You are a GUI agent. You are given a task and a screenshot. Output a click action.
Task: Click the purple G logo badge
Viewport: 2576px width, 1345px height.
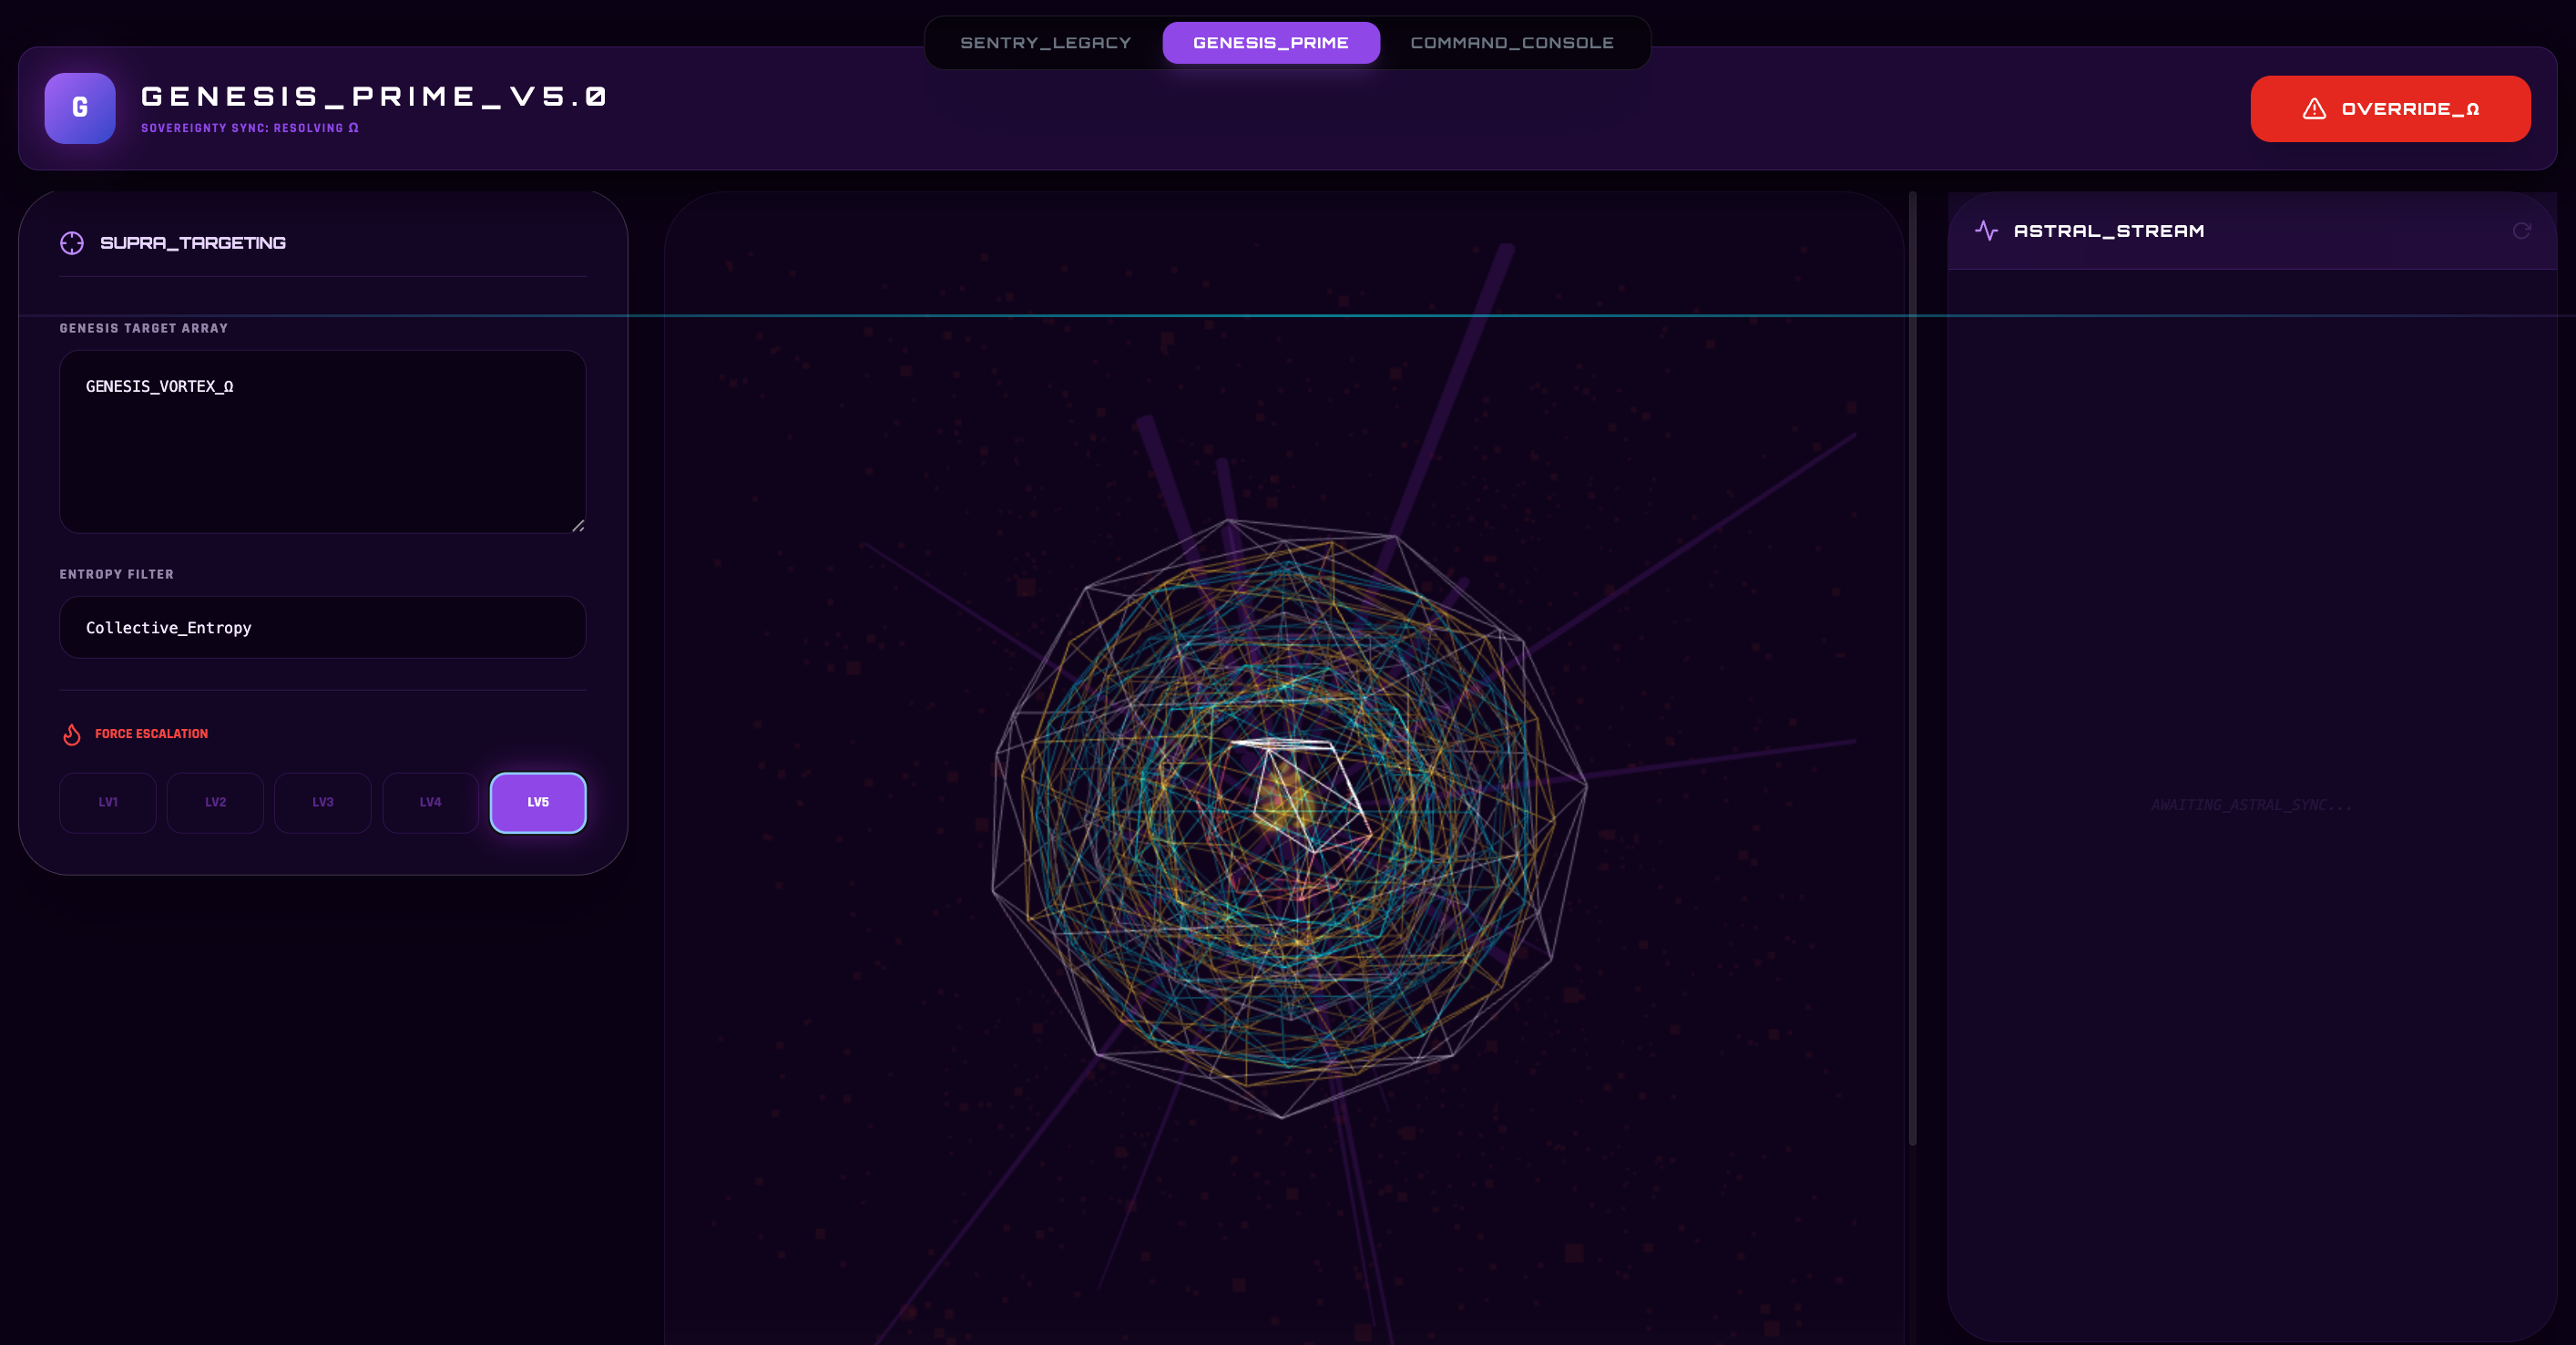80,108
